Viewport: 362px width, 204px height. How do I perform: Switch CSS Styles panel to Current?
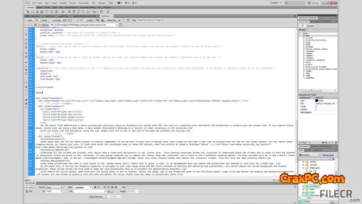[x=310, y=25]
